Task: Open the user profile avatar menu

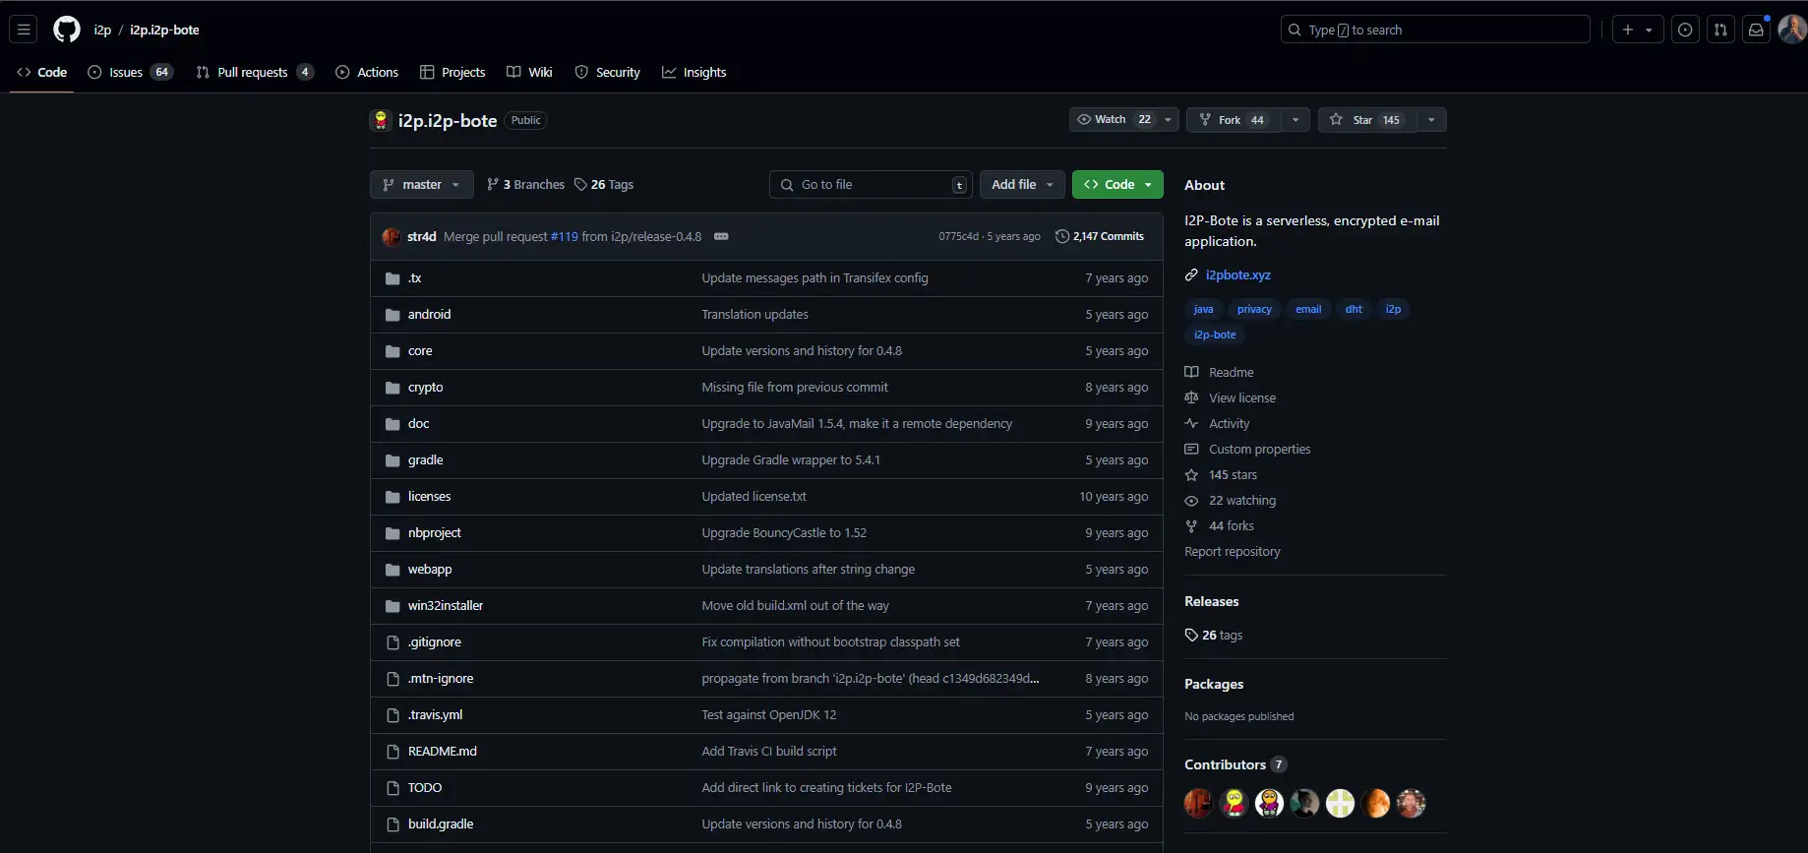Action: pyautogui.click(x=1792, y=30)
